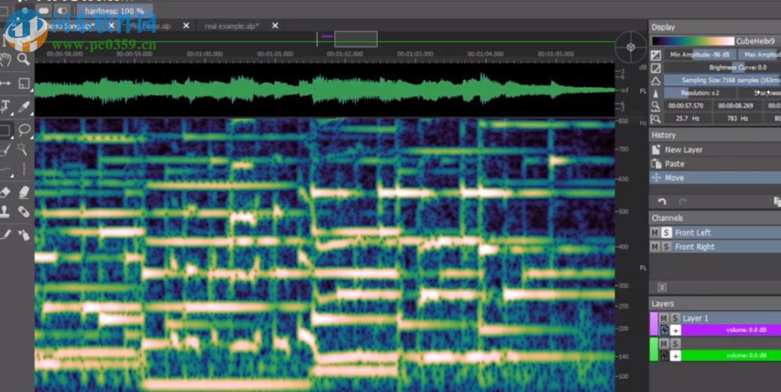
Task: Select the Paste history entry
Action: pos(715,163)
